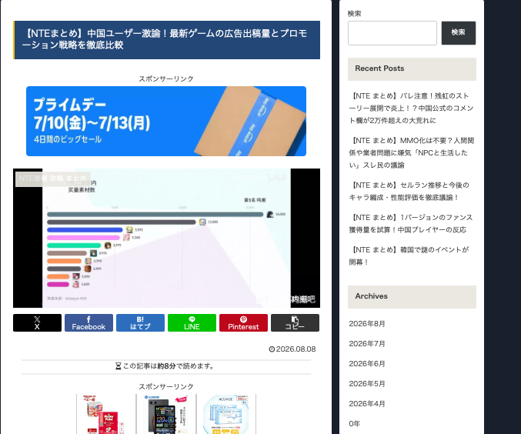Viewport: 521px width, 434px height.
Task: Click the post date 2026.08.08
Action: pos(292,349)
